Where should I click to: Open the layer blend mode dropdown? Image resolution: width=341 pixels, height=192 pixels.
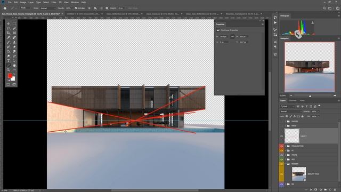click(290, 111)
